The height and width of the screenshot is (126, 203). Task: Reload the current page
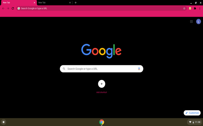point(13,9)
